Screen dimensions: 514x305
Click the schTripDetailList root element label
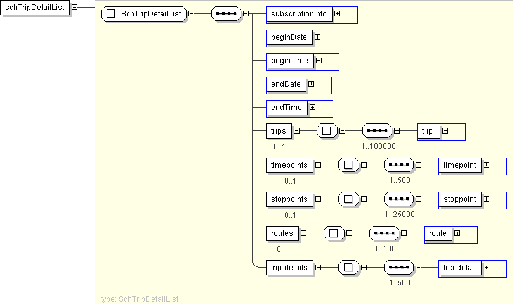pos(34,8)
